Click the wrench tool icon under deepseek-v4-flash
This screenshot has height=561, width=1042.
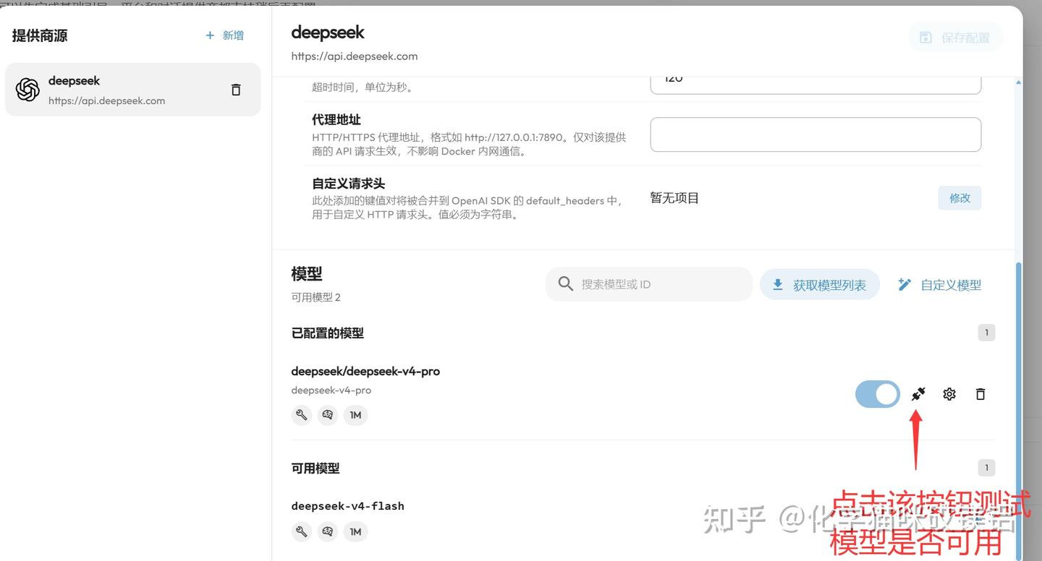[301, 532]
